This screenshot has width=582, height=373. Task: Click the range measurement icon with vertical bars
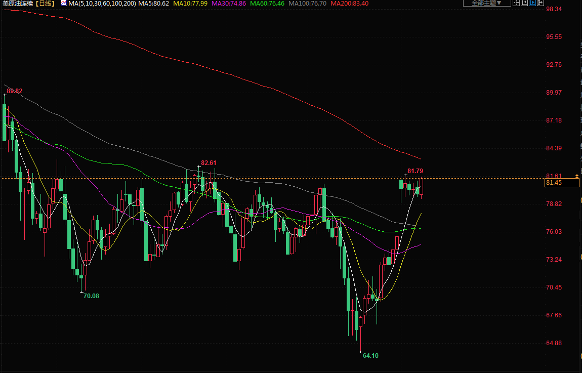click(x=524, y=3)
